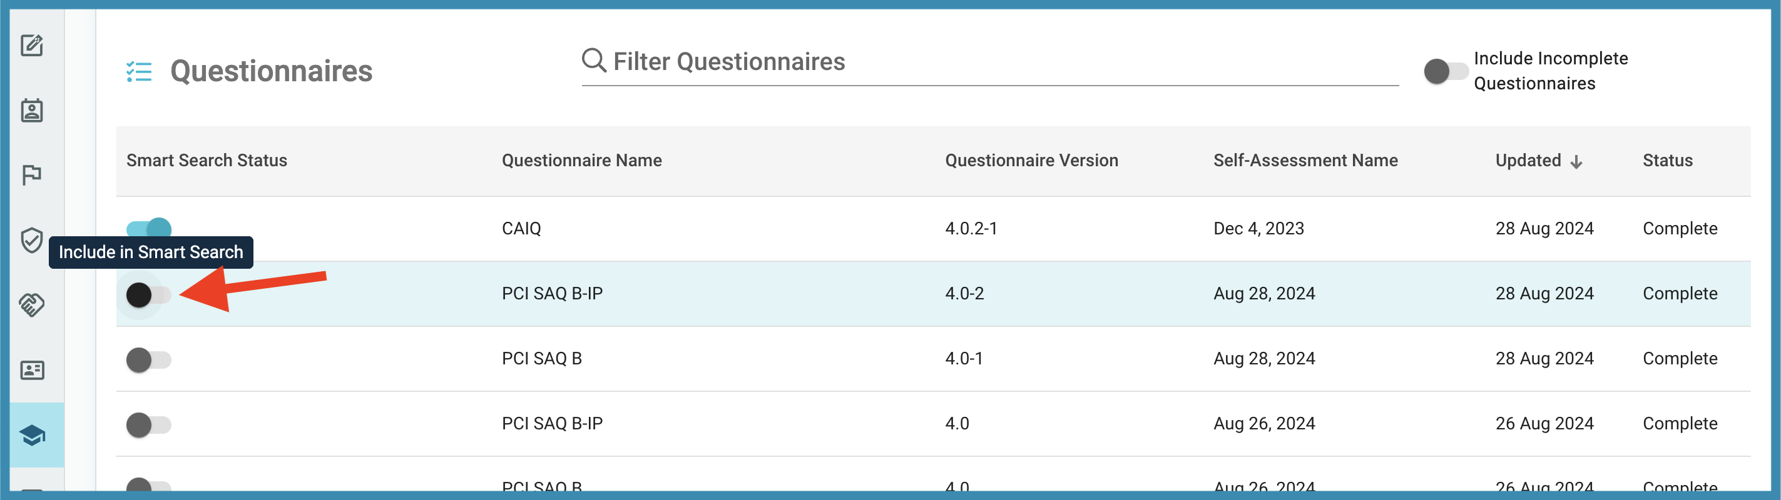Image resolution: width=1781 pixels, height=500 pixels.
Task: Open the ID card sidebar icon
Action: coord(32,370)
